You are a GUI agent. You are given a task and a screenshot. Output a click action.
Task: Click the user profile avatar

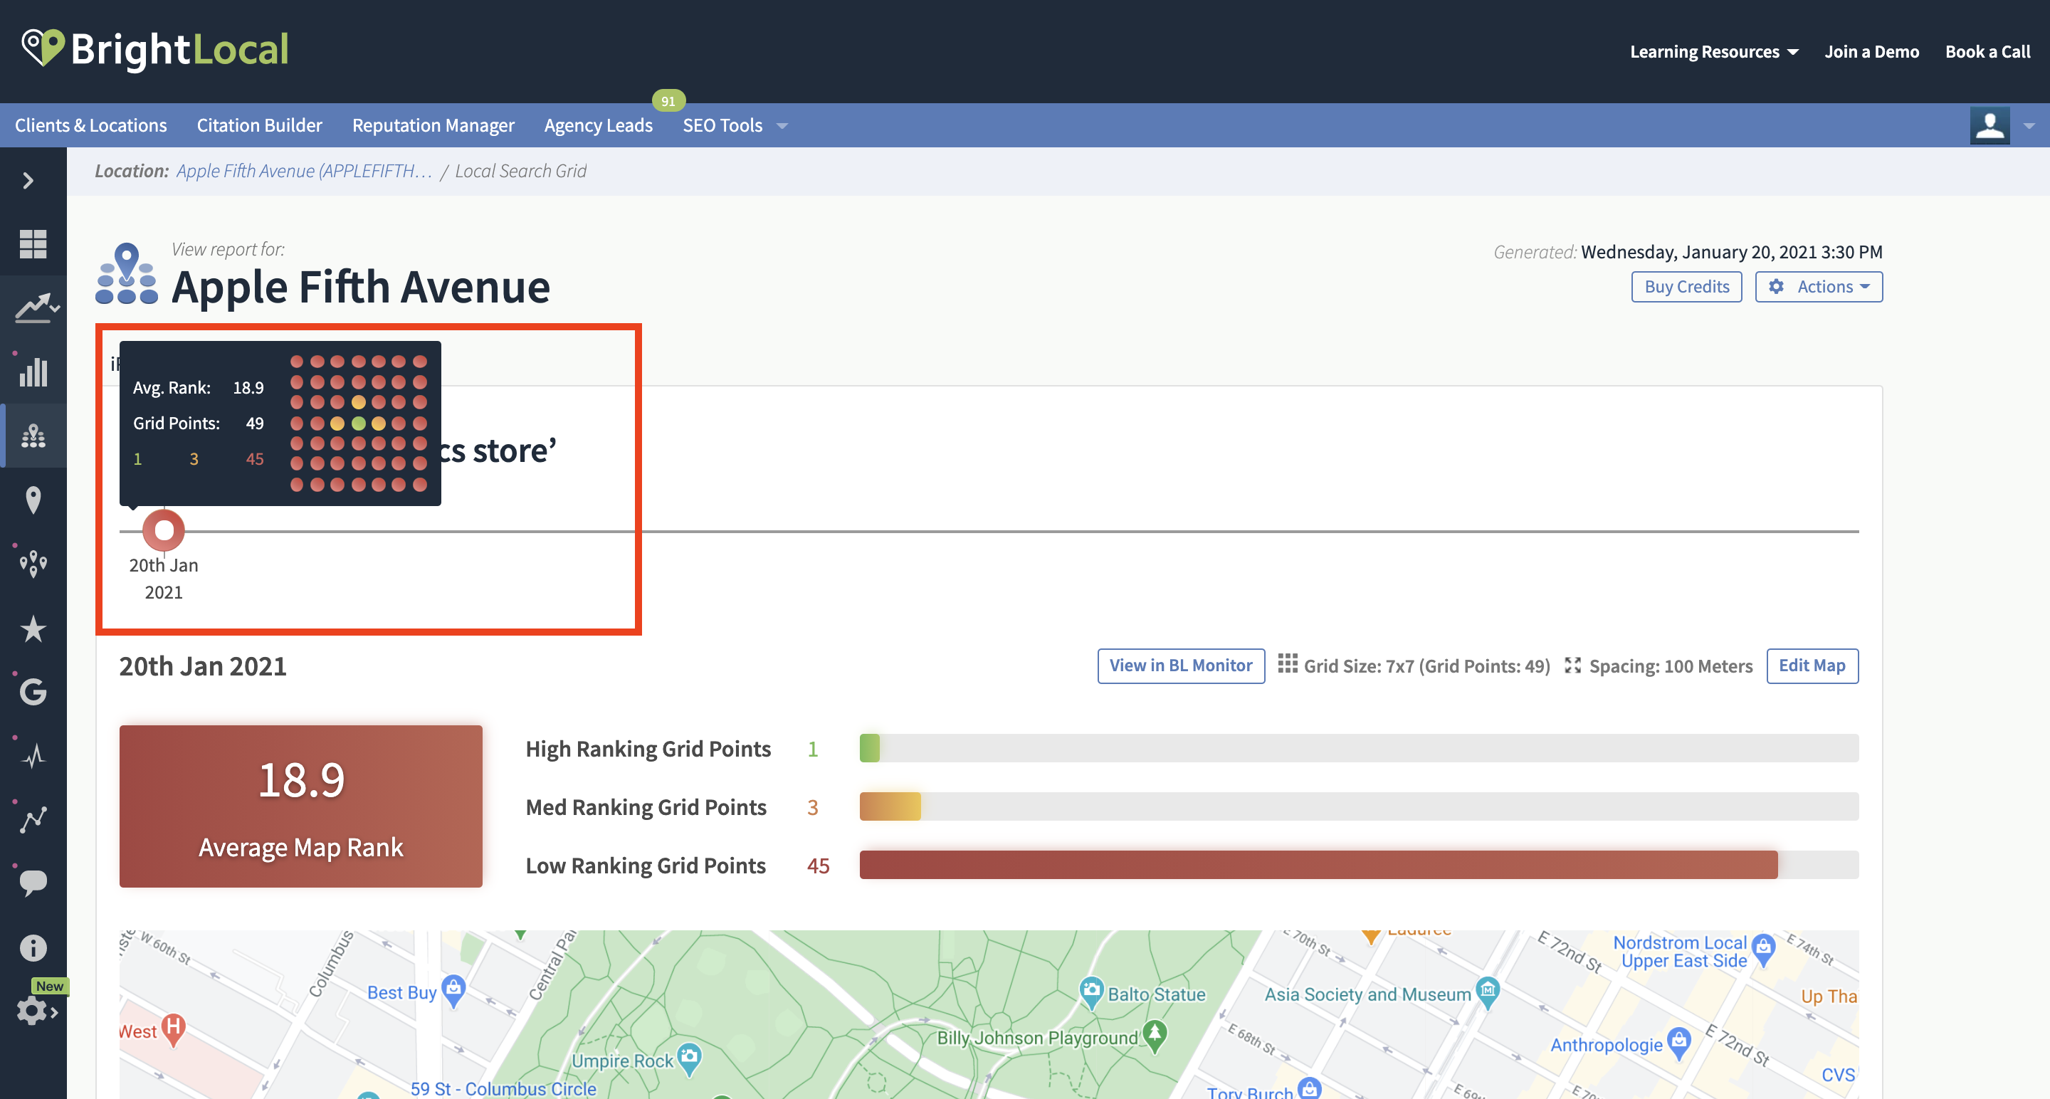coord(1989,125)
